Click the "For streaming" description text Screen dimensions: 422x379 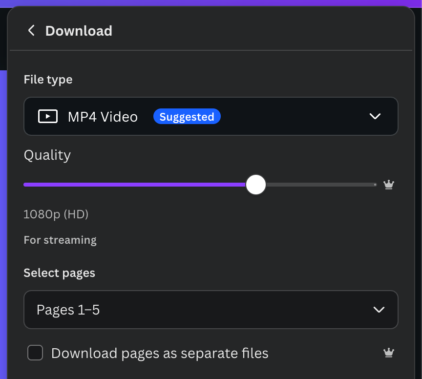click(x=60, y=240)
